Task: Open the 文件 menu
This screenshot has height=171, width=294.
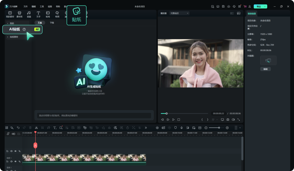Action: (x=25, y=6)
